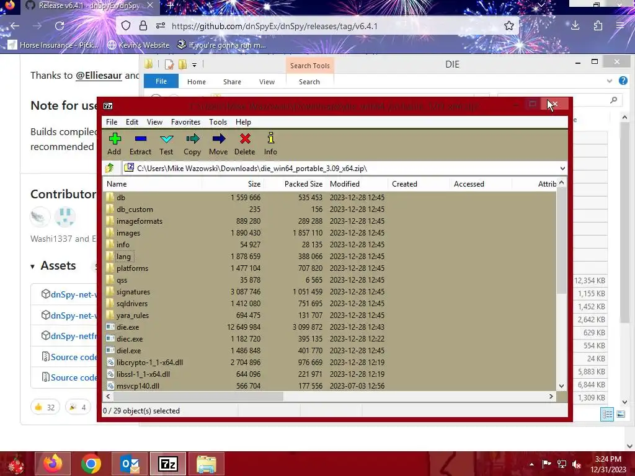Image resolution: width=635 pixels, height=476 pixels.
Task: Click the red Delete toolbar button
Action: (x=244, y=144)
